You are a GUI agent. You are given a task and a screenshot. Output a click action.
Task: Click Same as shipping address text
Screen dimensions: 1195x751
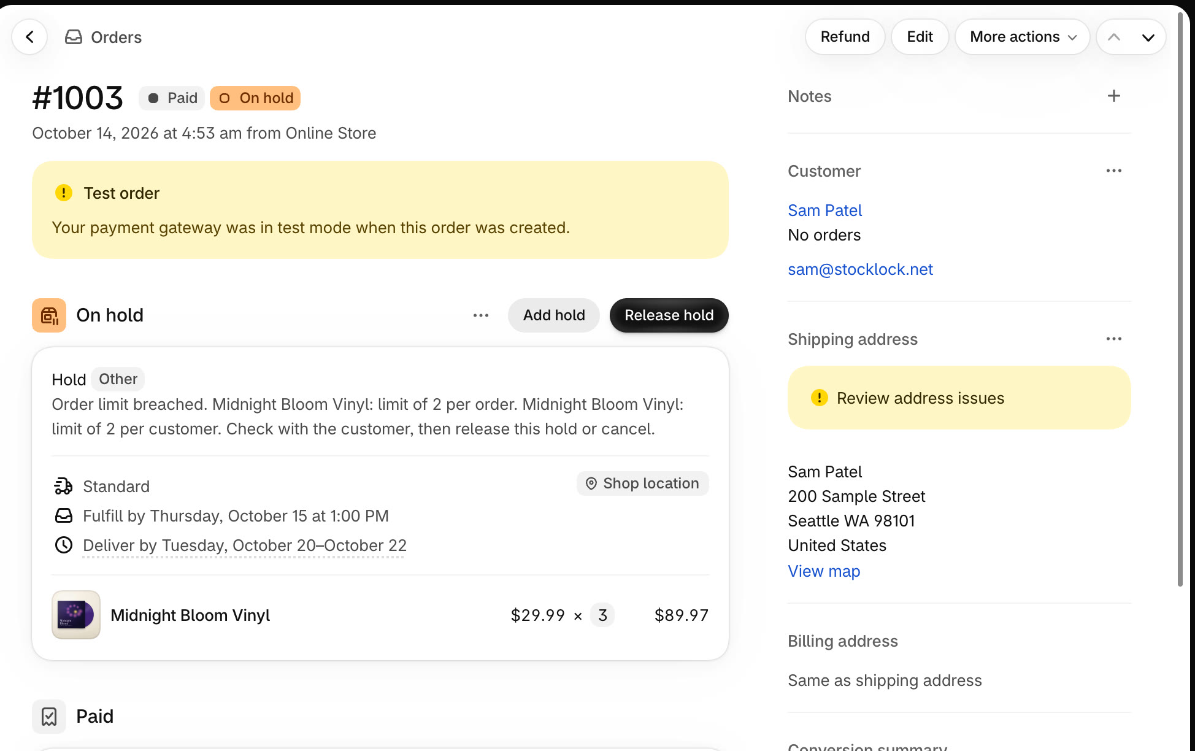point(885,680)
